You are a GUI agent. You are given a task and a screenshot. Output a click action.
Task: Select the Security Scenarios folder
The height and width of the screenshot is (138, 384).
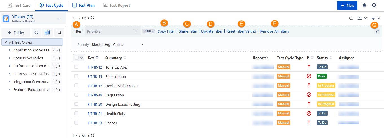click(28, 58)
